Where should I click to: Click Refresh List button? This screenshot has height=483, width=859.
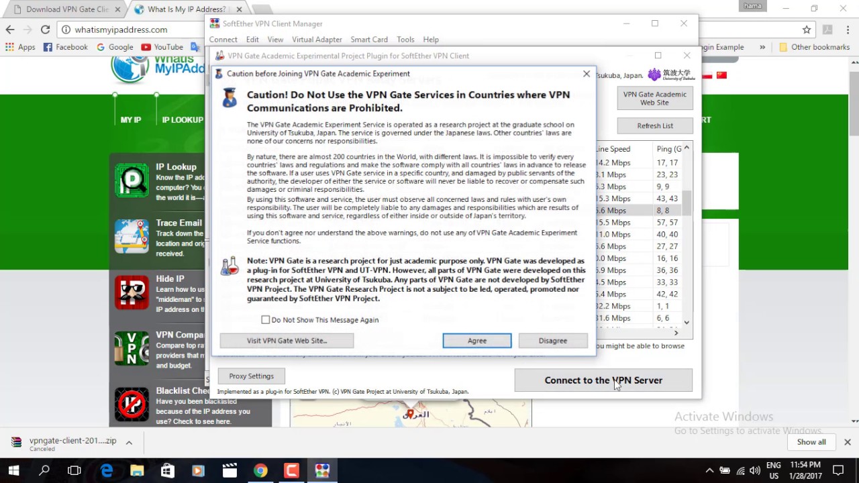655,126
